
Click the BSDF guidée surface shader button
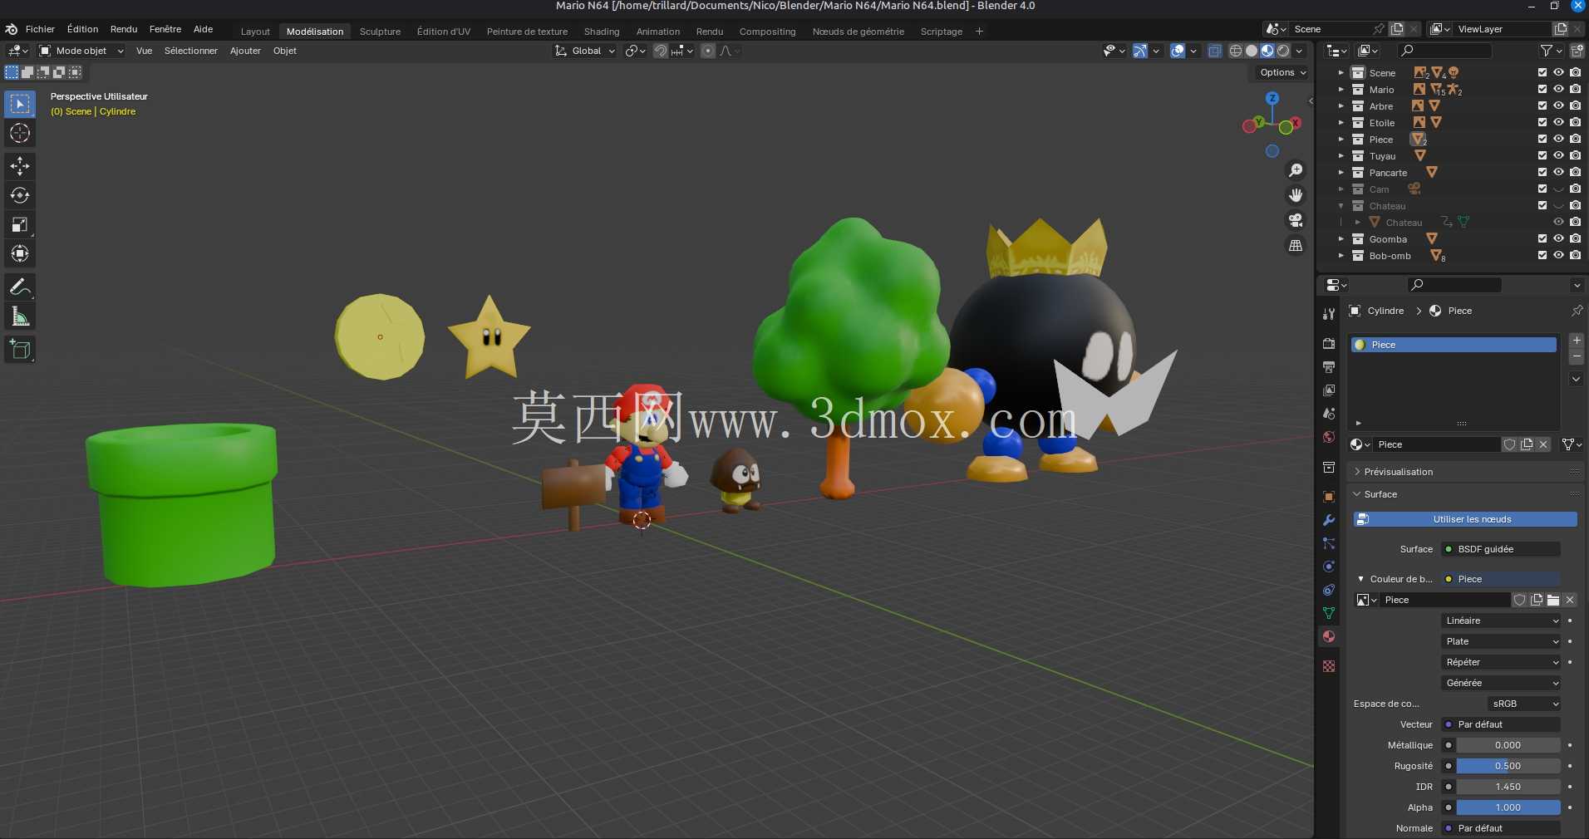(1502, 549)
